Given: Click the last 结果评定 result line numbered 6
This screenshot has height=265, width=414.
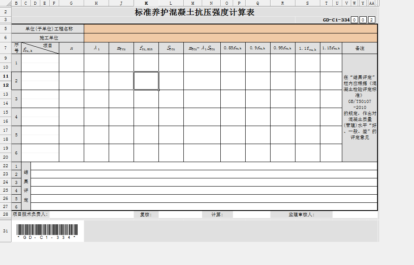Looking at the screenshot, I should click(x=204, y=207).
